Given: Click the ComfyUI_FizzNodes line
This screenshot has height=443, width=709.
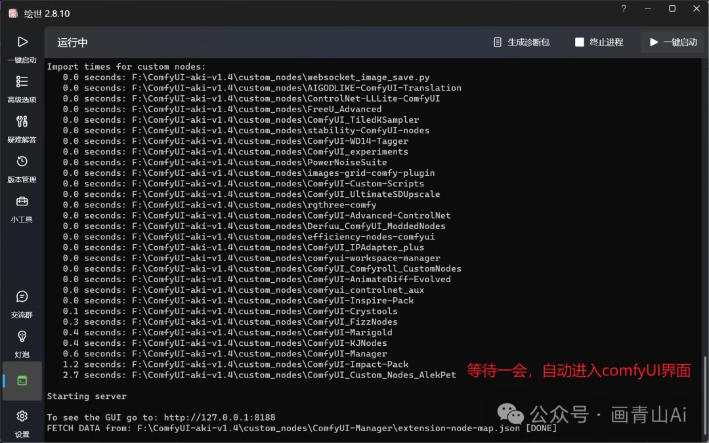Looking at the screenshot, I should [230, 322].
